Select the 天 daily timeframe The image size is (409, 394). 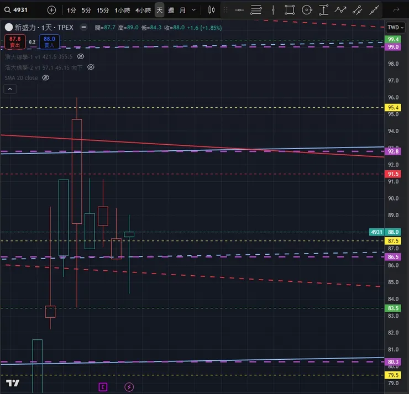(159, 10)
